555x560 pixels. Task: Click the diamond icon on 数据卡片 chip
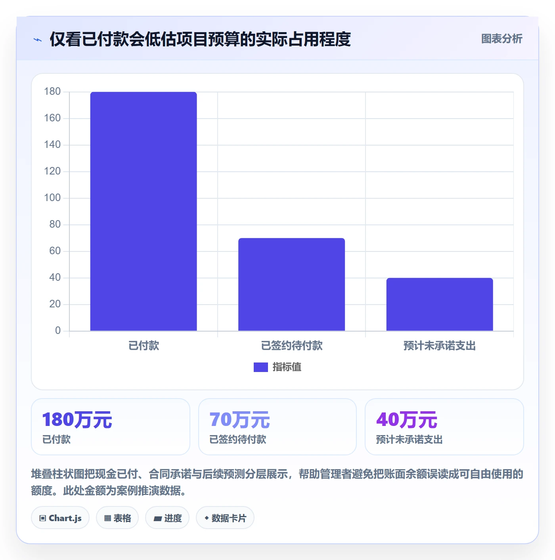point(207,518)
